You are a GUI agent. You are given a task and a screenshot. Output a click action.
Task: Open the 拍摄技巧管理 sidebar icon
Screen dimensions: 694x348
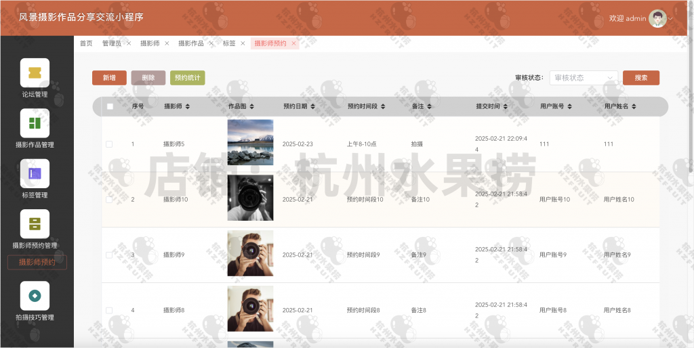coord(35,296)
